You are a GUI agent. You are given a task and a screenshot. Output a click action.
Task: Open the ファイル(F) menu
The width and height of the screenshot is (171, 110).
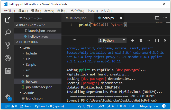click(9, 11)
